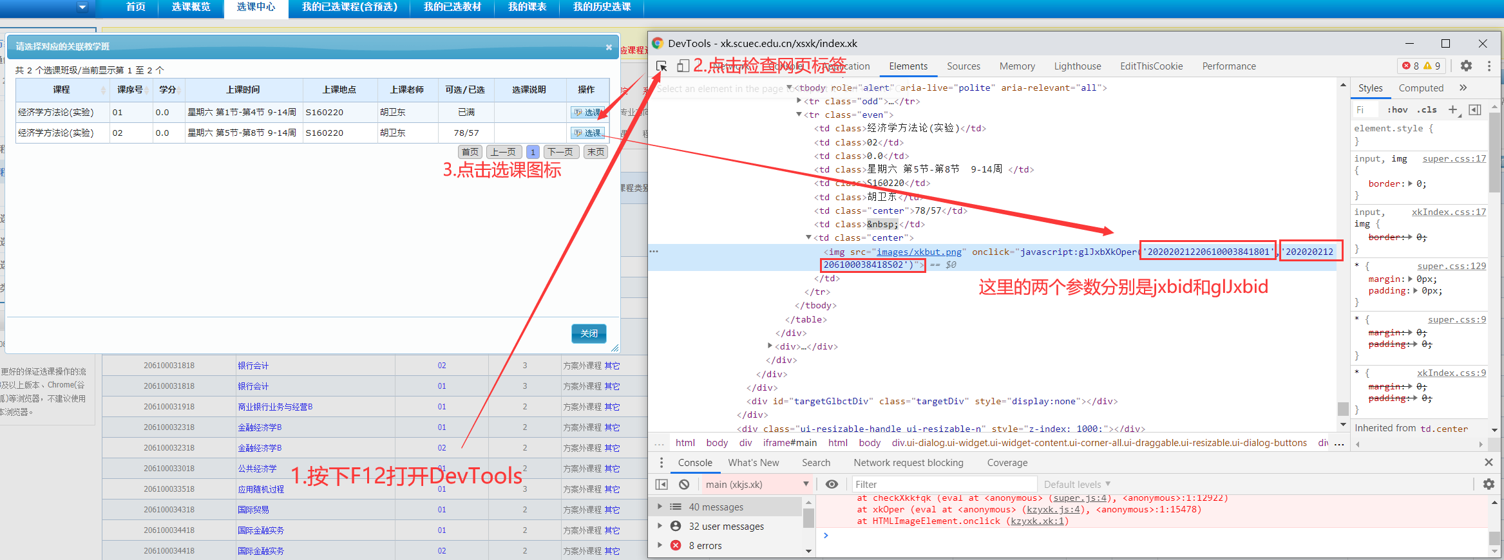1504x560 pixels.
Task: Open 我的课表 in the top navigation
Action: pyautogui.click(x=527, y=7)
